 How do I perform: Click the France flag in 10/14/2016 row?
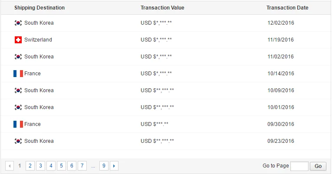18,74
